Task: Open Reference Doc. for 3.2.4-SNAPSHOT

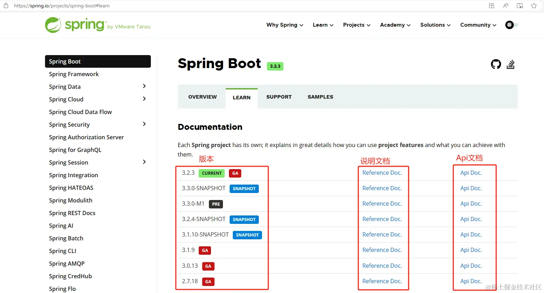Action: [x=382, y=219]
